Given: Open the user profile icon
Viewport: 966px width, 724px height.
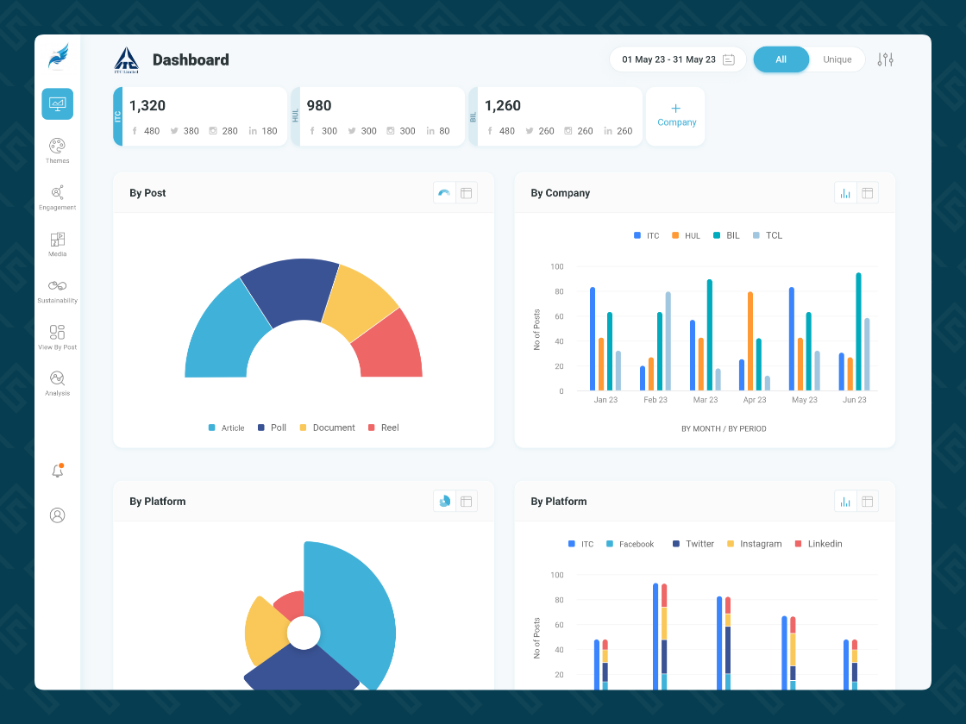Looking at the screenshot, I should pos(57,515).
